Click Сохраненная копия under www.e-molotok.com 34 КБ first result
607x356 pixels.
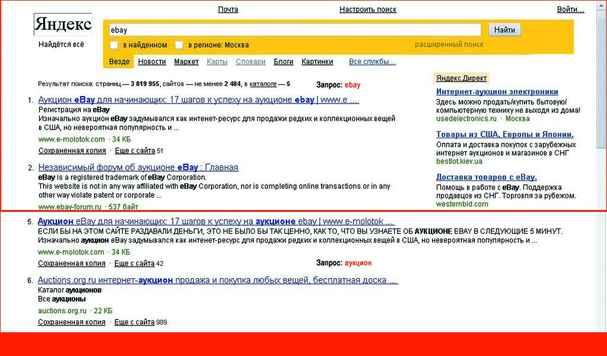72,150
